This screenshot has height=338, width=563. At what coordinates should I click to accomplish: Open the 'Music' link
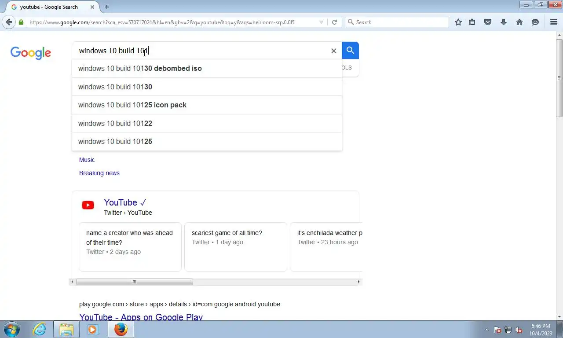(x=87, y=160)
